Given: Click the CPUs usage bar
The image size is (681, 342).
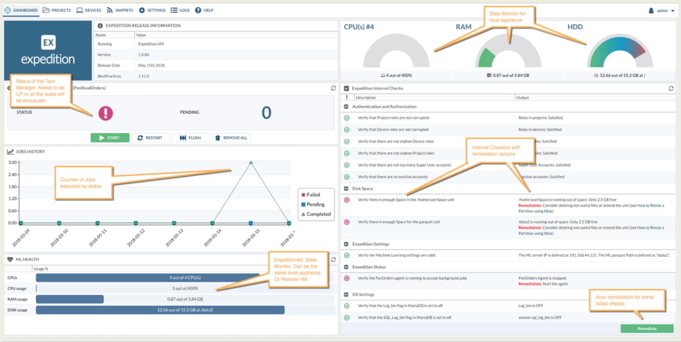Looking at the screenshot, I should 185,278.
